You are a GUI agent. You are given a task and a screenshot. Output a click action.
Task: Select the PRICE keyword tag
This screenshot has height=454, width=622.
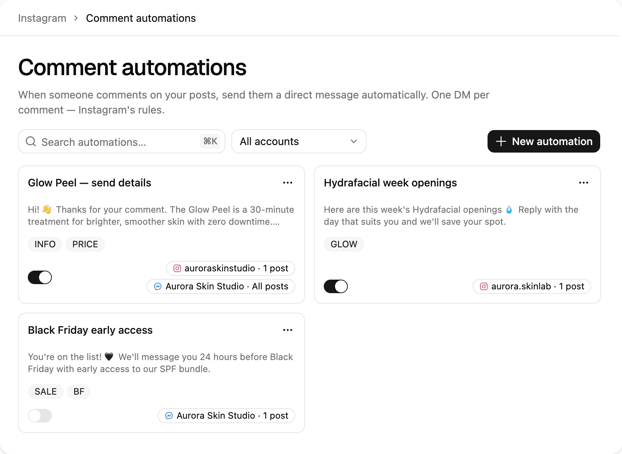pyautogui.click(x=85, y=244)
